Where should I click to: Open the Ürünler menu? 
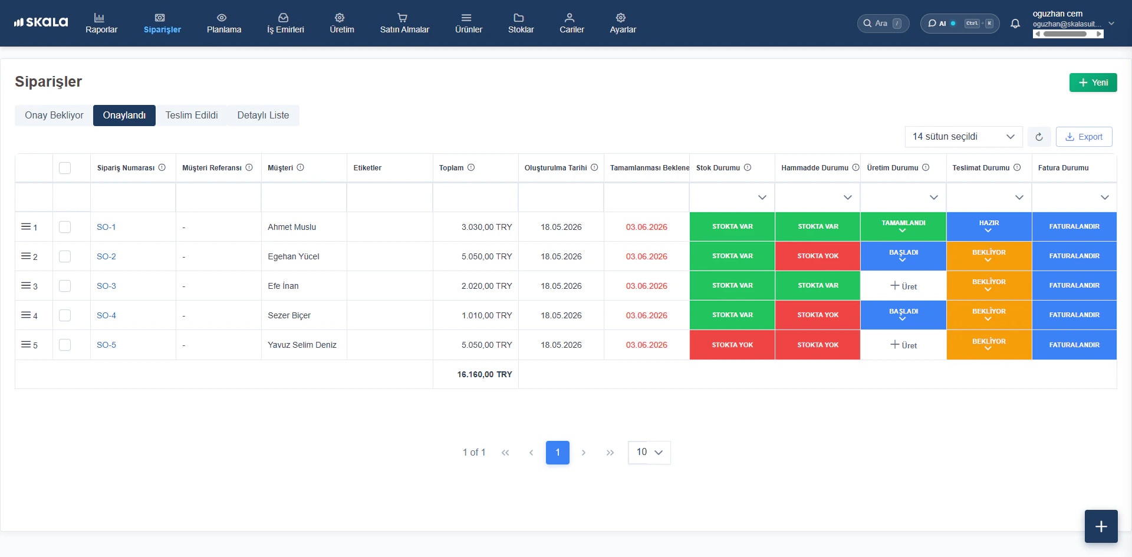[468, 24]
